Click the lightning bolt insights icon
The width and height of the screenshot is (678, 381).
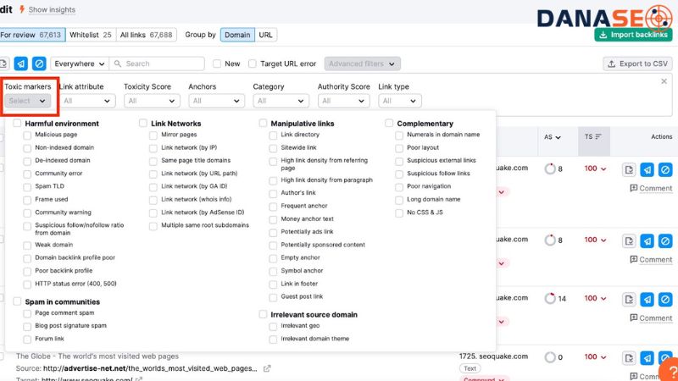coord(21,9)
